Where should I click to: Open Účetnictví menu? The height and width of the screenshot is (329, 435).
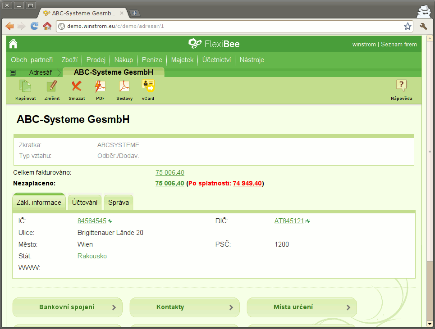[217, 60]
